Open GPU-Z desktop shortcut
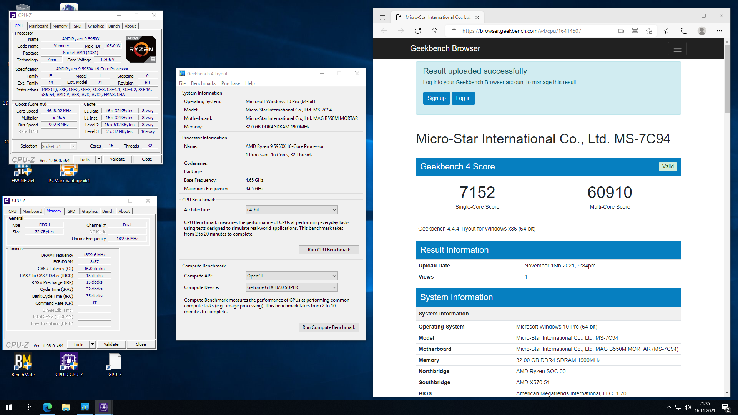Image resolution: width=738 pixels, height=415 pixels. coord(115,365)
